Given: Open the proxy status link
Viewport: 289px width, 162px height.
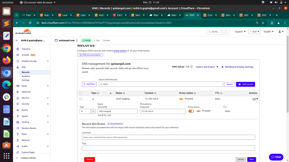Looking at the screenshot, I should coord(120,51).
